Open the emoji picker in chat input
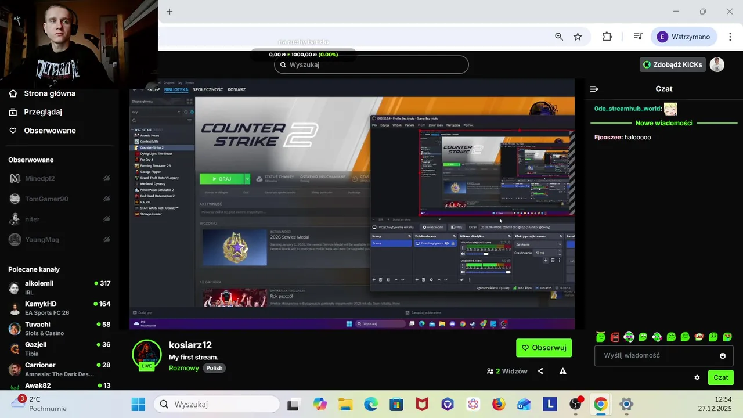 pyautogui.click(x=723, y=356)
